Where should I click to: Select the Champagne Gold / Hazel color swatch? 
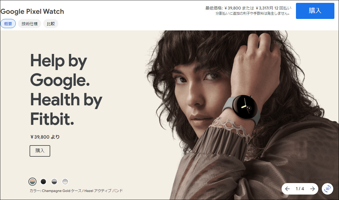[x=32, y=182]
